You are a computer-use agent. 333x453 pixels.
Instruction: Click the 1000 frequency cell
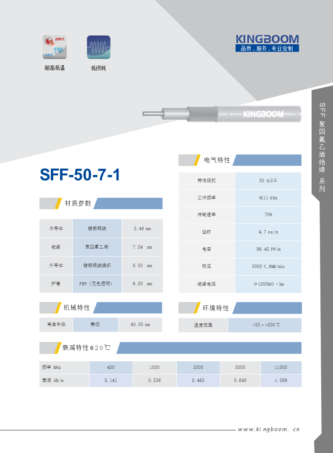(x=155, y=368)
